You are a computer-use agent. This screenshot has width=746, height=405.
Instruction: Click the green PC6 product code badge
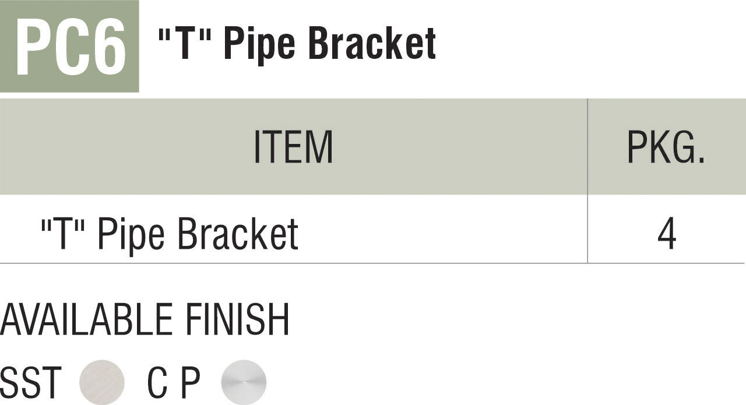pos(69,46)
